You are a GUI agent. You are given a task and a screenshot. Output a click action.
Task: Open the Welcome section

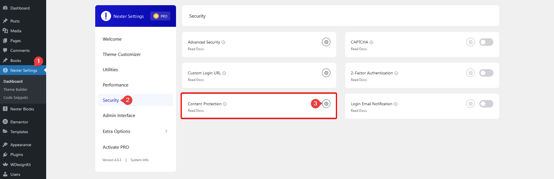pyautogui.click(x=112, y=39)
